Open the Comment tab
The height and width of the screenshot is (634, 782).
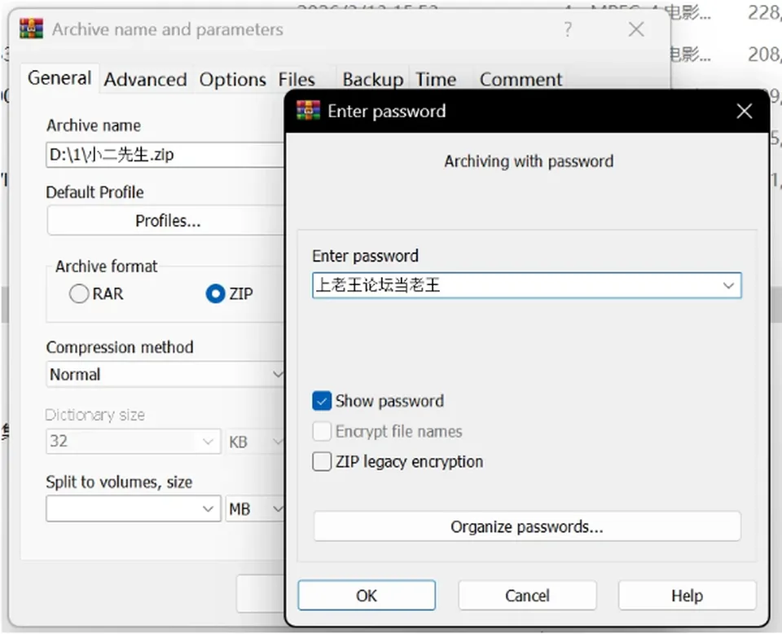521,80
